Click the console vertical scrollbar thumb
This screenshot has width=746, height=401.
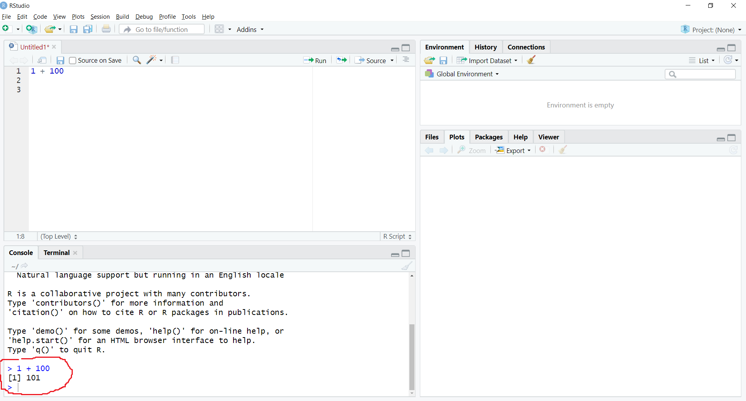(x=412, y=357)
